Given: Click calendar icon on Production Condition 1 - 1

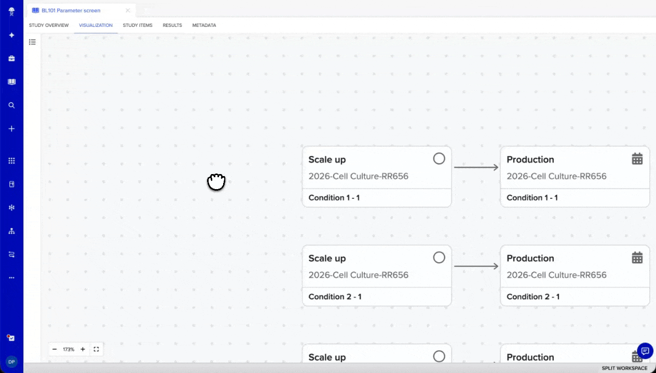Looking at the screenshot, I should [637, 159].
